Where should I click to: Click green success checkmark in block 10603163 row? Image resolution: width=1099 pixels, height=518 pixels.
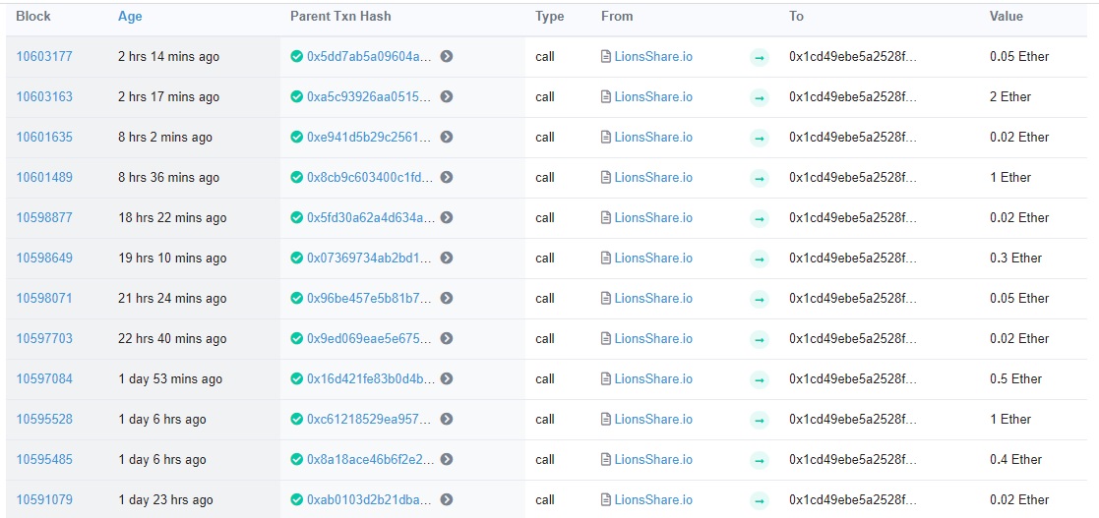(x=297, y=96)
